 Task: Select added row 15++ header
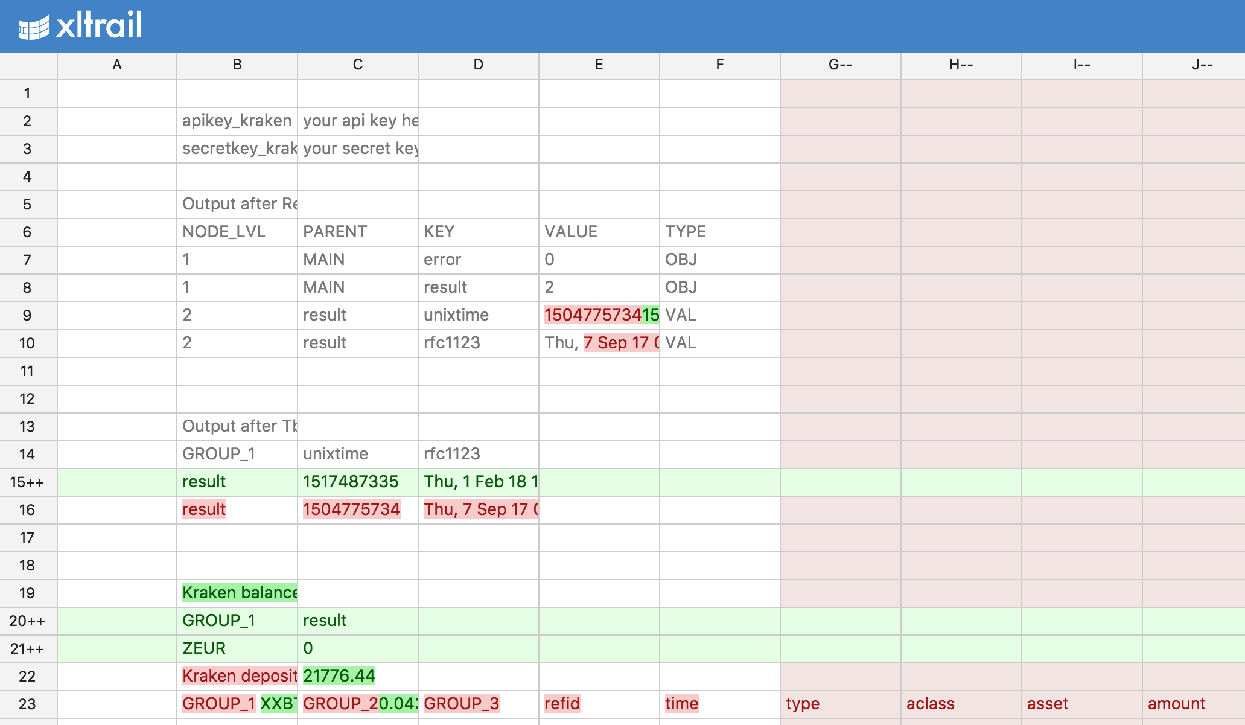(x=28, y=482)
